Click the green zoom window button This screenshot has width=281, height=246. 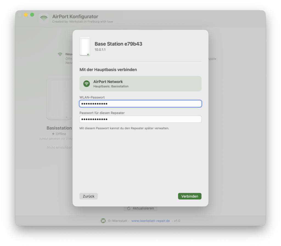click(x=32, y=15)
